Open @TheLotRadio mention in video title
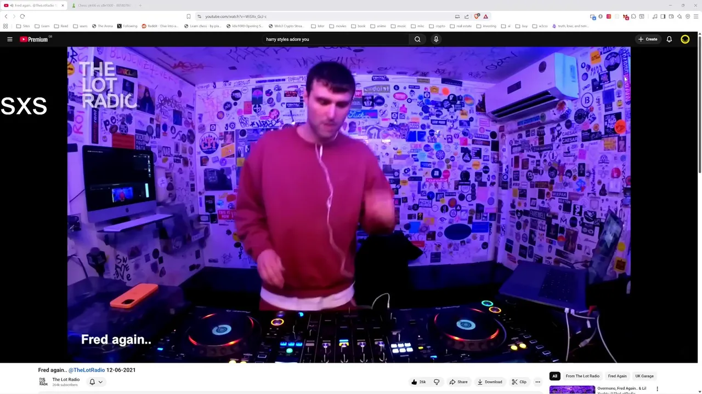Screen dimensions: 702x394 [x=87, y=370]
